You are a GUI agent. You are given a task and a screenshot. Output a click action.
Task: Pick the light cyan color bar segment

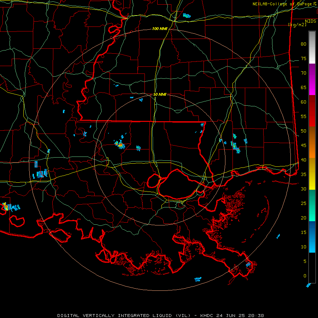coord(312,245)
